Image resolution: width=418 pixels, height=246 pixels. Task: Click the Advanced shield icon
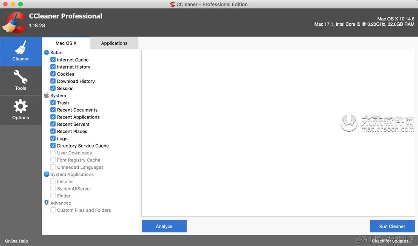click(x=46, y=203)
